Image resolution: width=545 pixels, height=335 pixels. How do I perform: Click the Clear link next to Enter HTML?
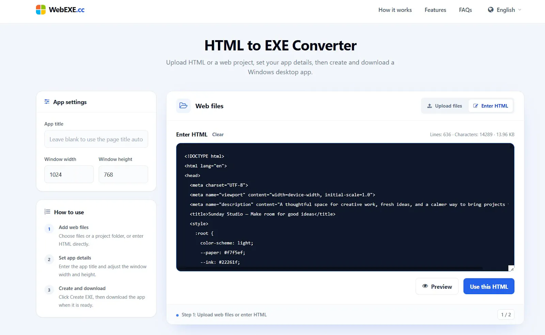(x=218, y=134)
